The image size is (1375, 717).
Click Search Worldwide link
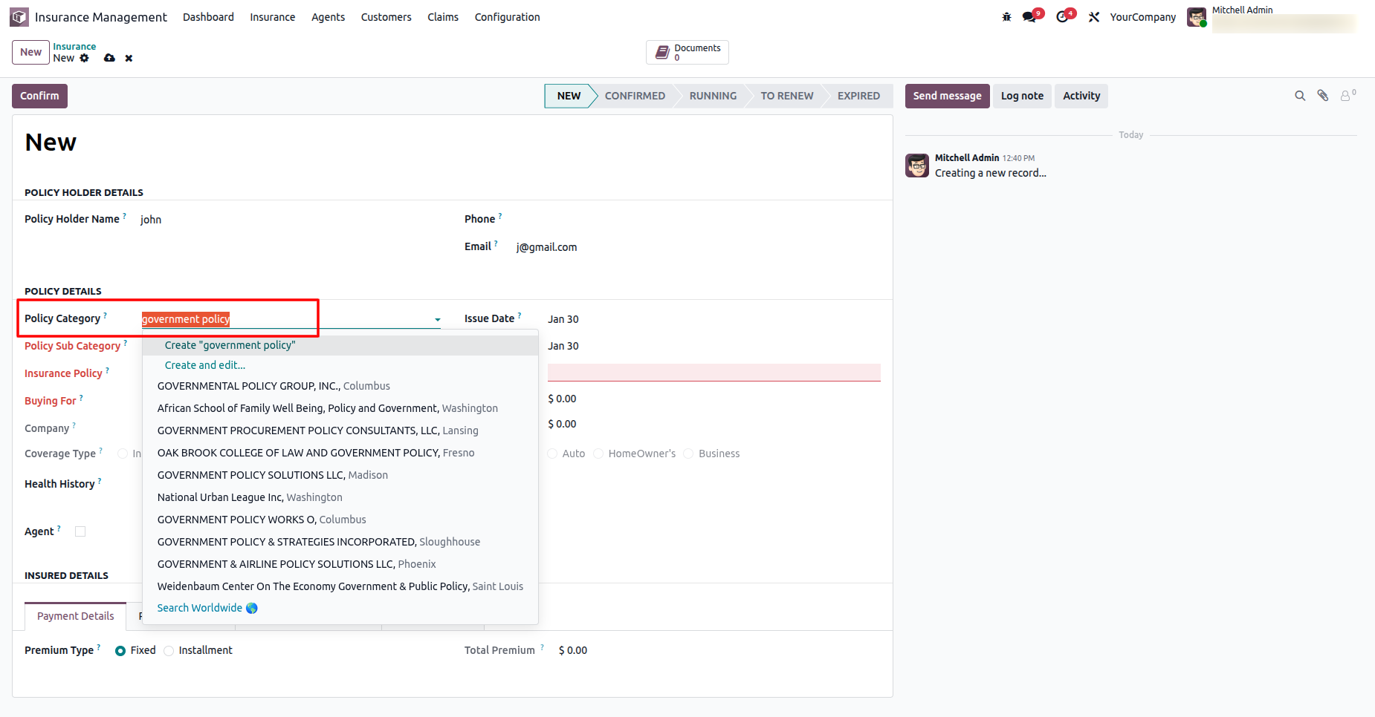coord(207,608)
